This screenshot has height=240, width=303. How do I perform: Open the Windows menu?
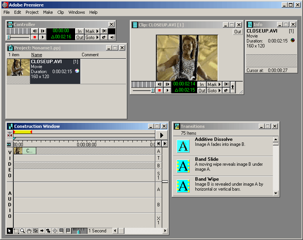(x=77, y=12)
